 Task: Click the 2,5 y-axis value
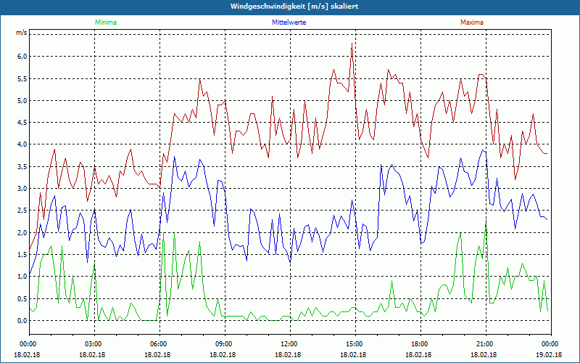[x=22, y=211]
